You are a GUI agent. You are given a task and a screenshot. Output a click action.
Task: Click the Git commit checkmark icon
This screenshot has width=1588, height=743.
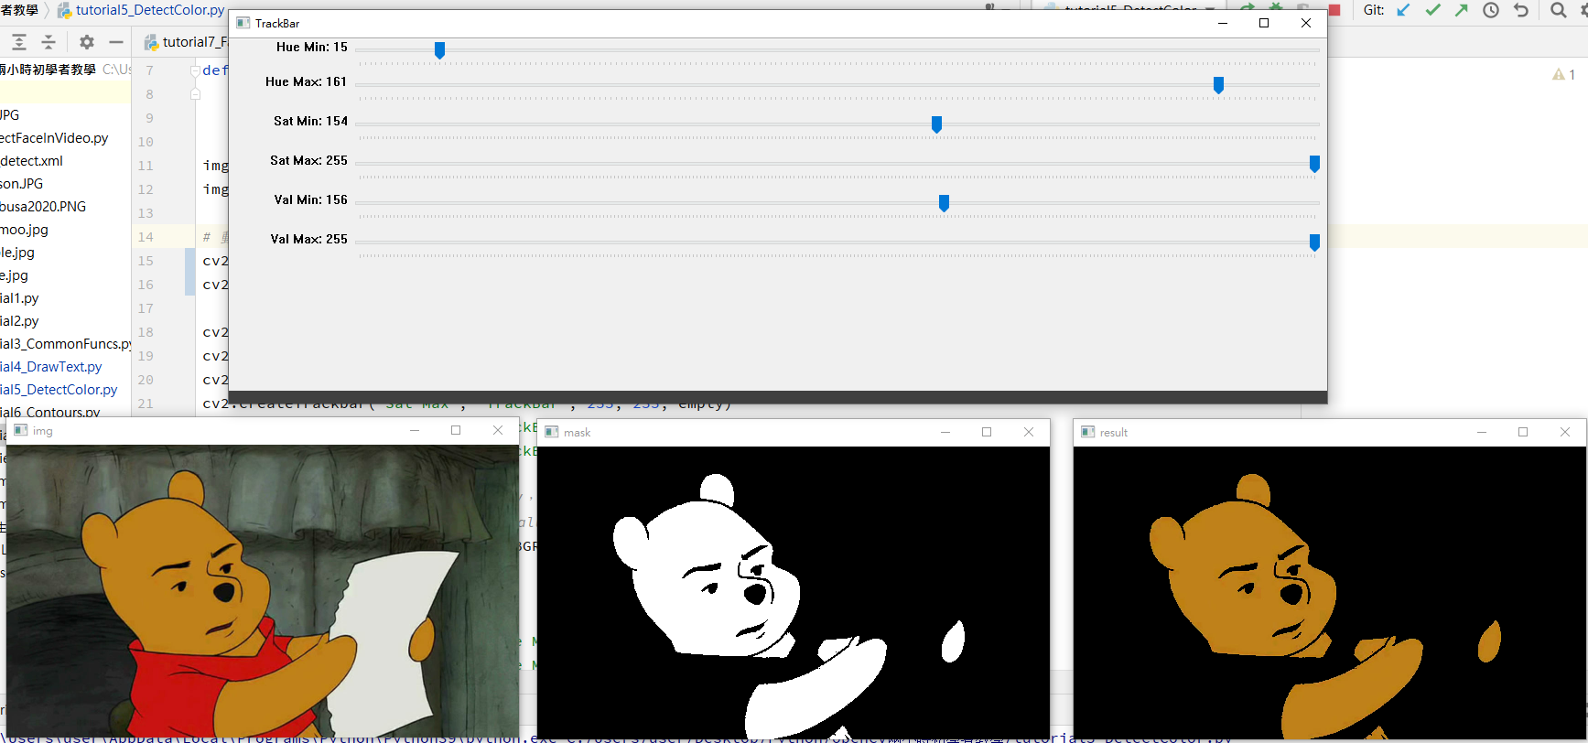click(x=1432, y=10)
